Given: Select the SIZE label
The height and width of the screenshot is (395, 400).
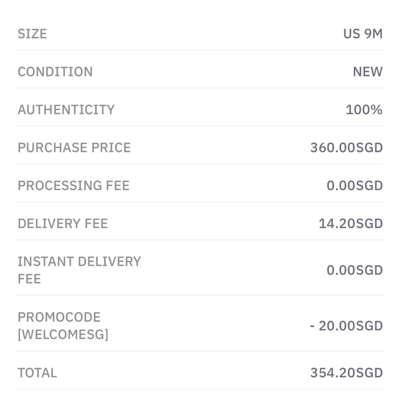Looking at the screenshot, I should [x=32, y=34].
